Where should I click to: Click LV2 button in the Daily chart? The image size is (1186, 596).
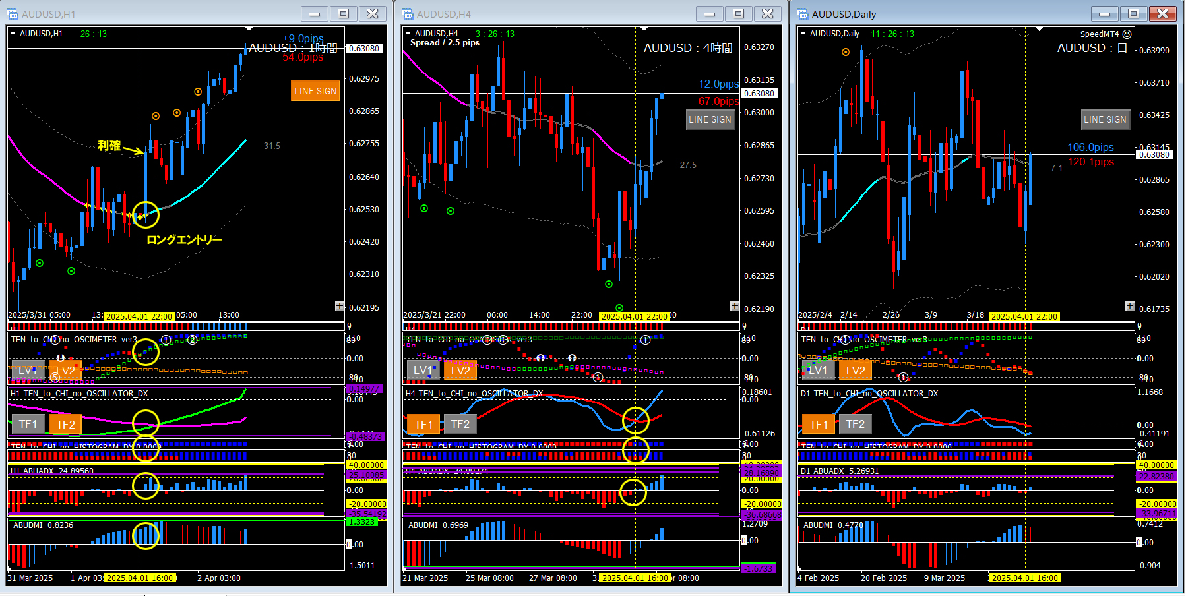coord(856,371)
